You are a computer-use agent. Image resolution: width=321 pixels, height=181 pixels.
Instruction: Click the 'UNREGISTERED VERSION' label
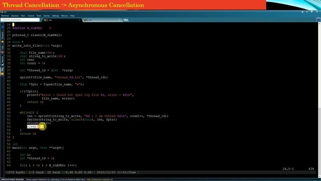click(12, 179)
